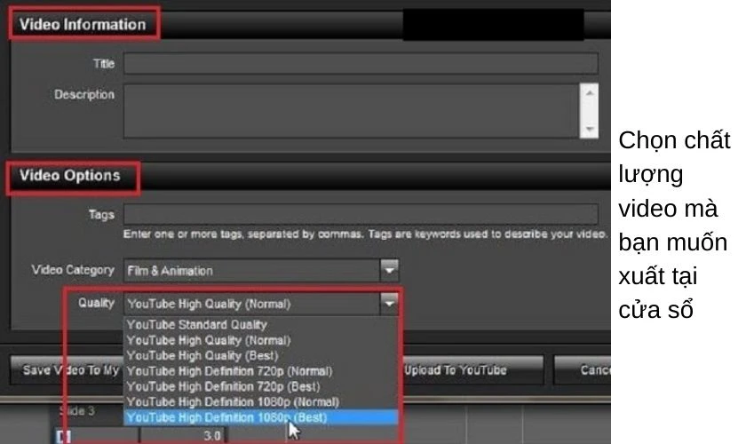
Task: Click the Description scrollbar down arrow
Action: 589,129
